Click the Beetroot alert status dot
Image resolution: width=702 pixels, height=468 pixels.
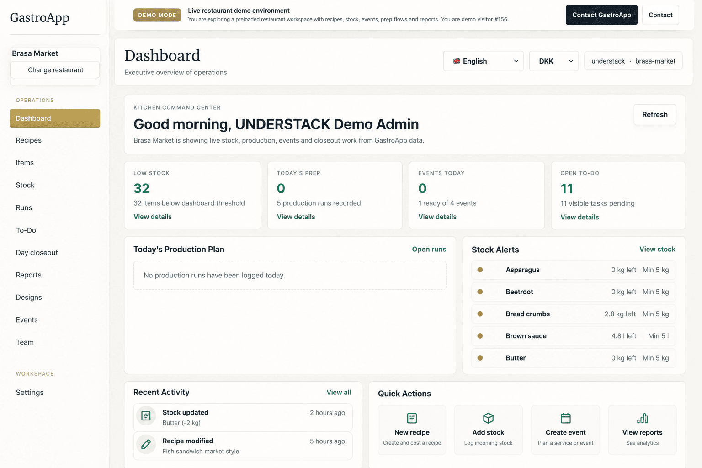coord(480,292)
